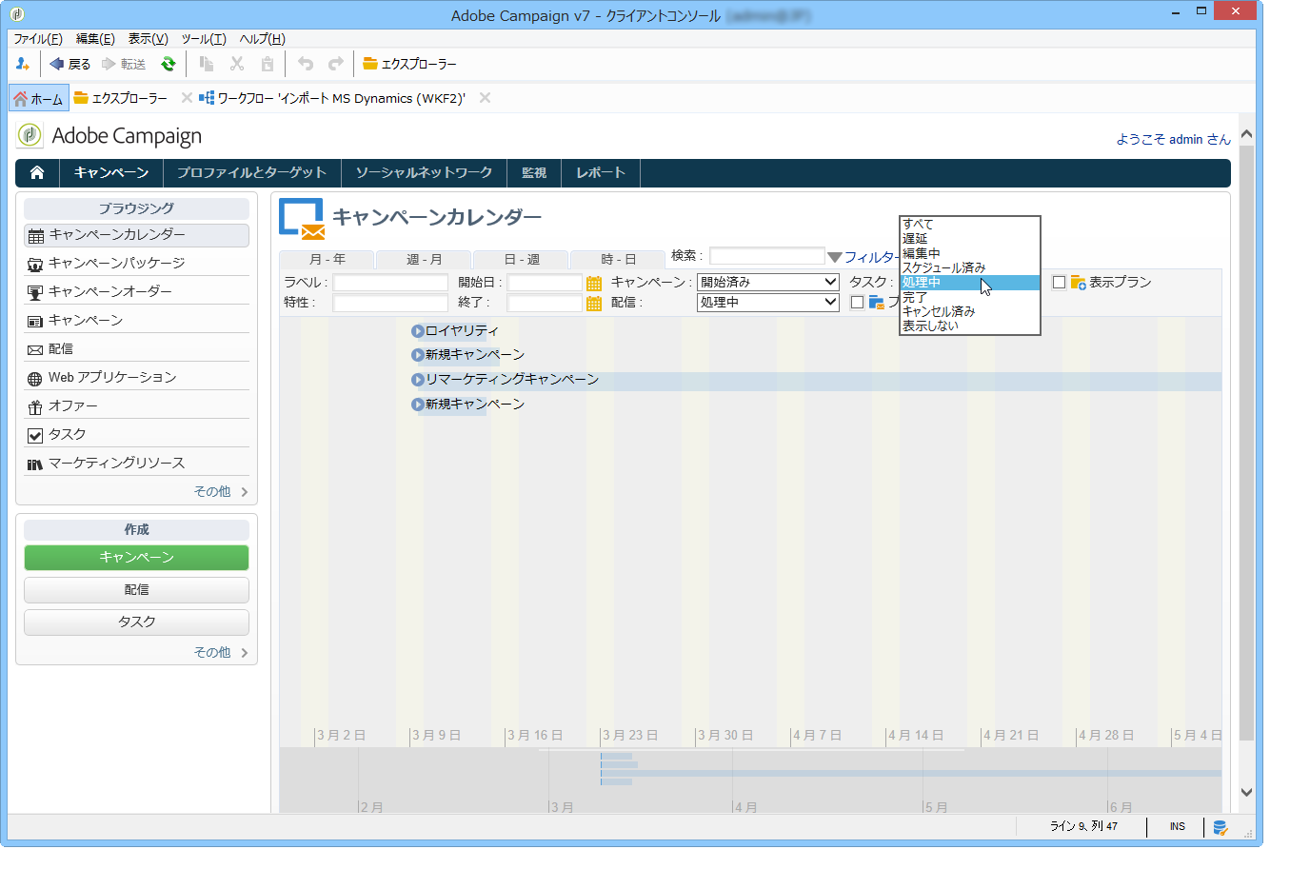Switch calendar to 週 - 月 view
The width and height of the screenshot is (1290, 869).
click(x=424, y=260)
